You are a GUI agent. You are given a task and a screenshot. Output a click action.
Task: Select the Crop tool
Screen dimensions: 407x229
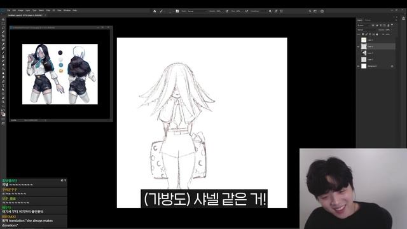3,36
